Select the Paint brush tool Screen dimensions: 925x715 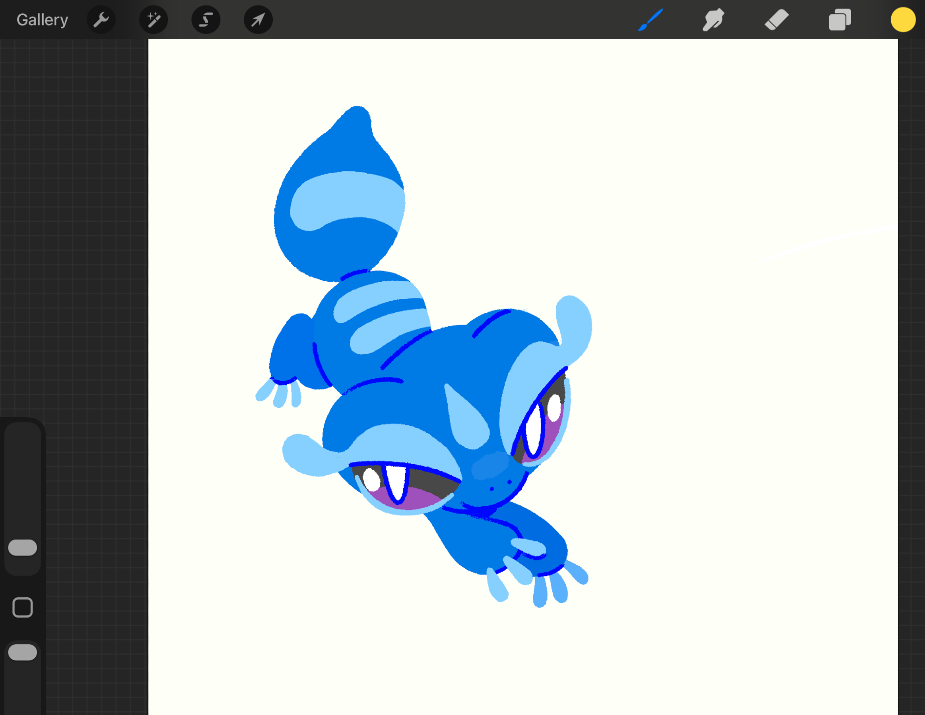coord(650,20)
